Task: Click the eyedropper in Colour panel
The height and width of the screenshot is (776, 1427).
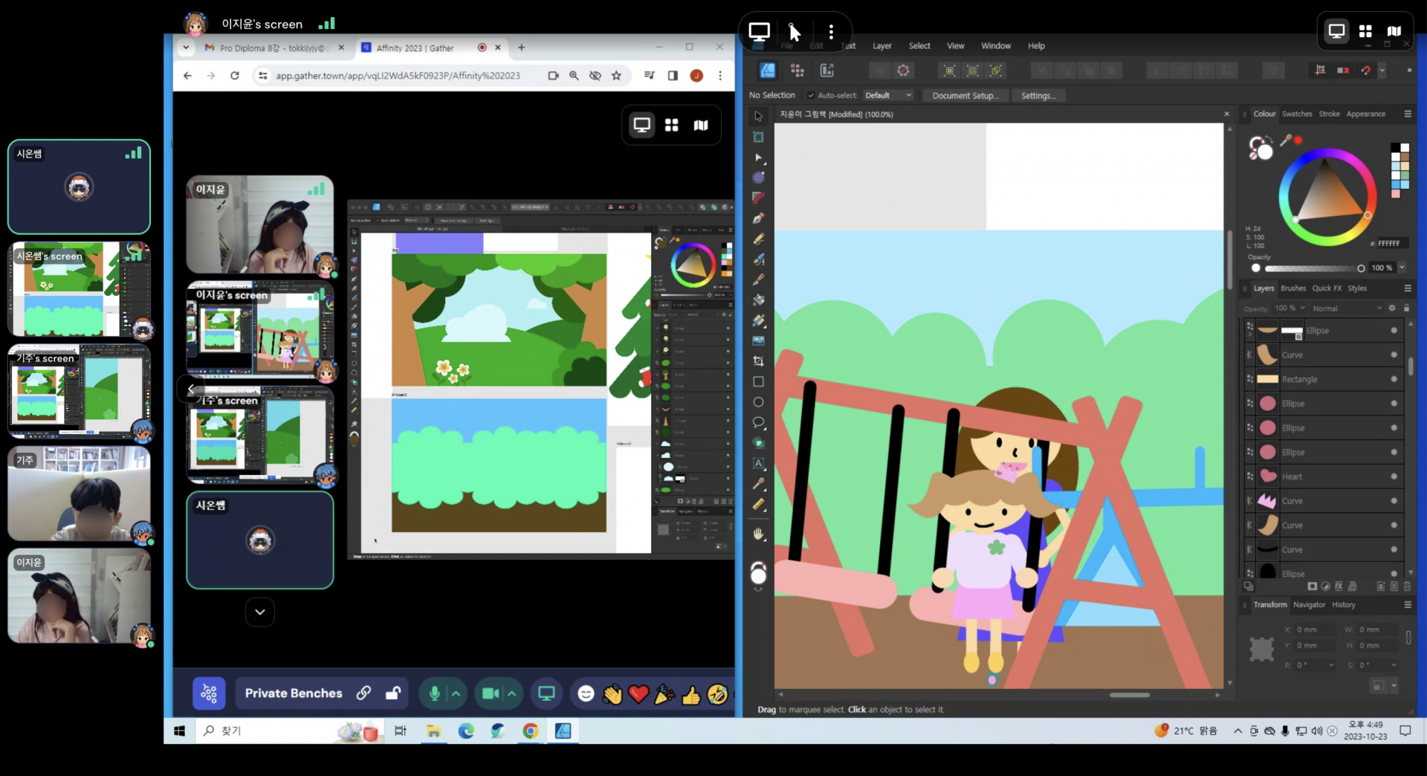Action: (x=1286, y=140)
